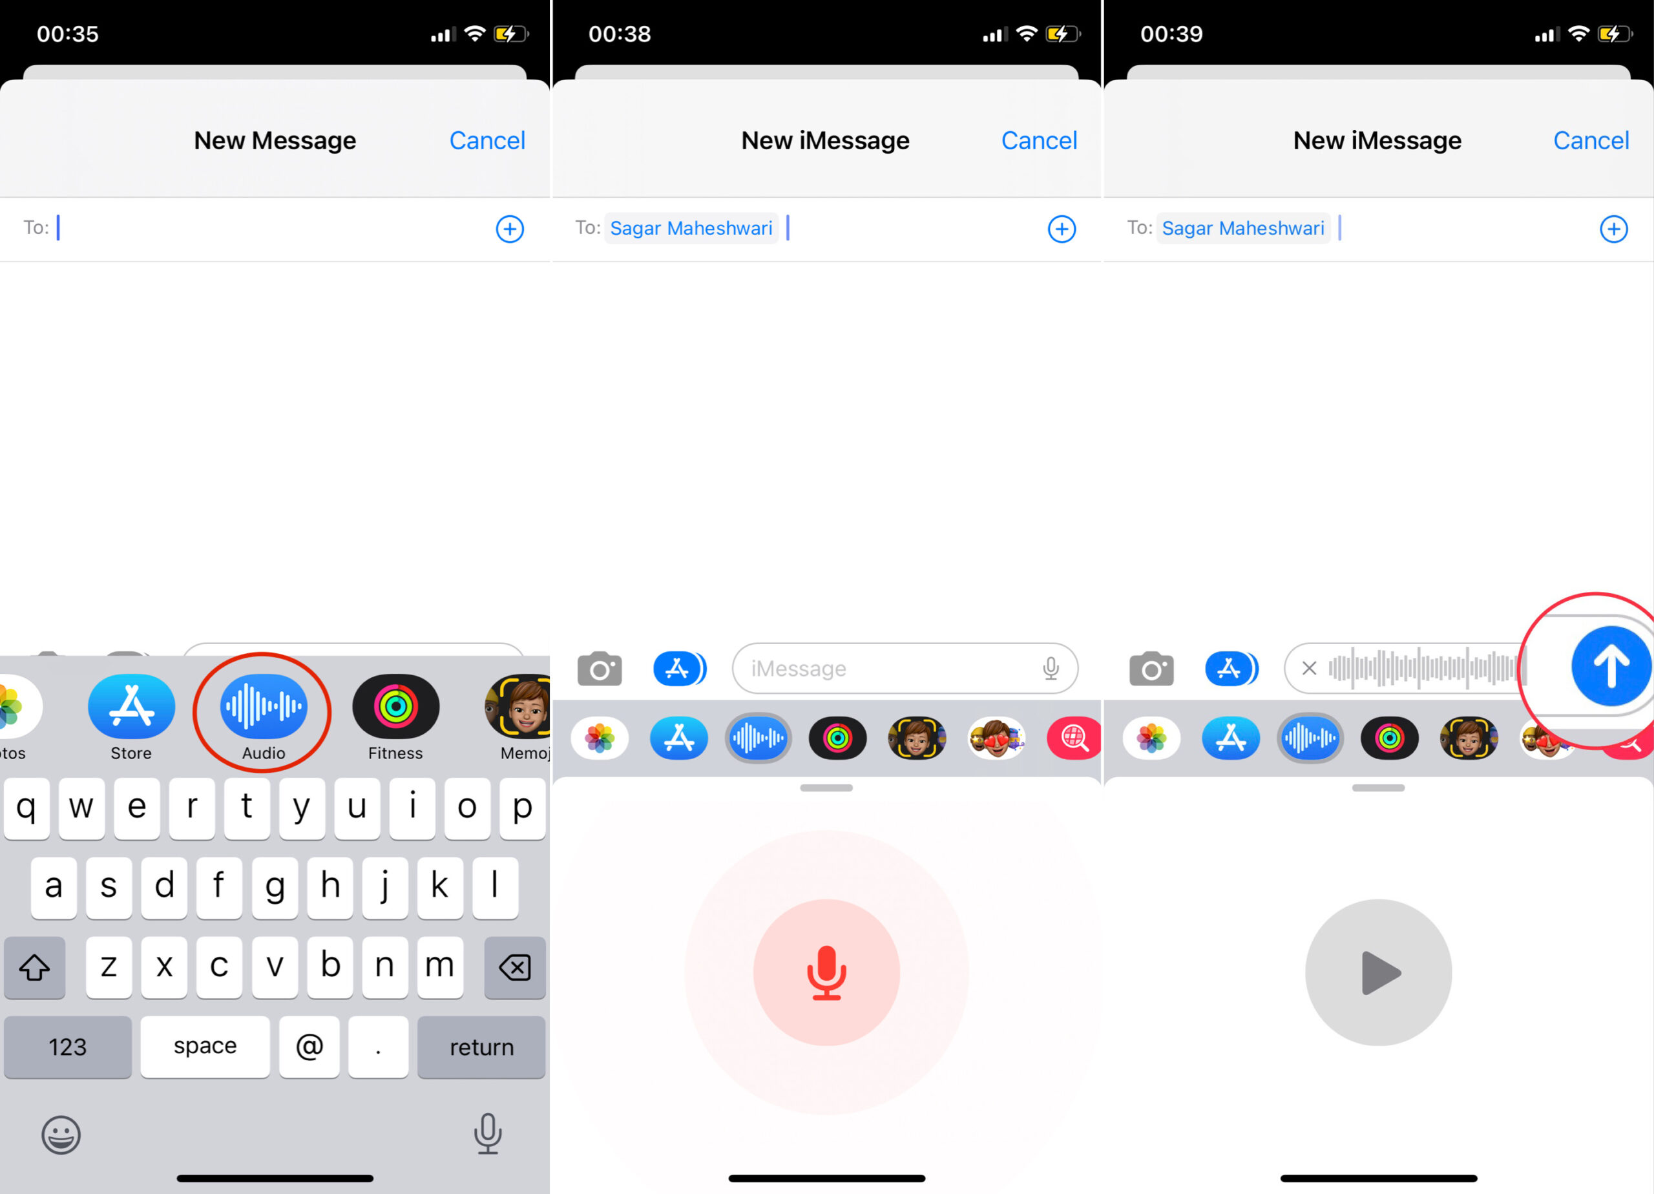Open New iMessage compose screen

click(x=826, y=140)
